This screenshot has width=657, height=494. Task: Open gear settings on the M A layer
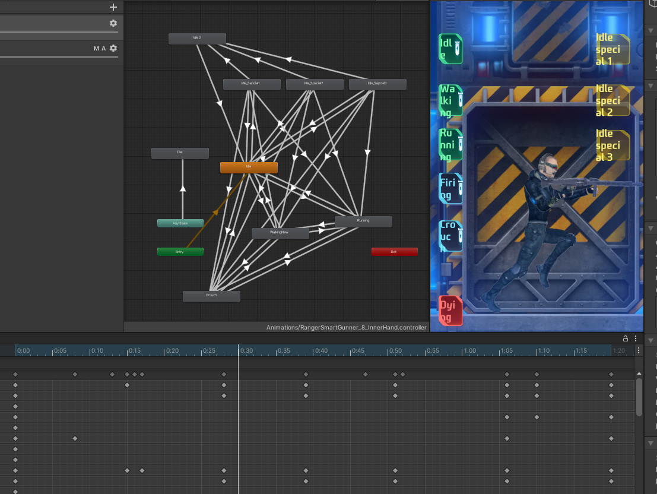[113, 48]
